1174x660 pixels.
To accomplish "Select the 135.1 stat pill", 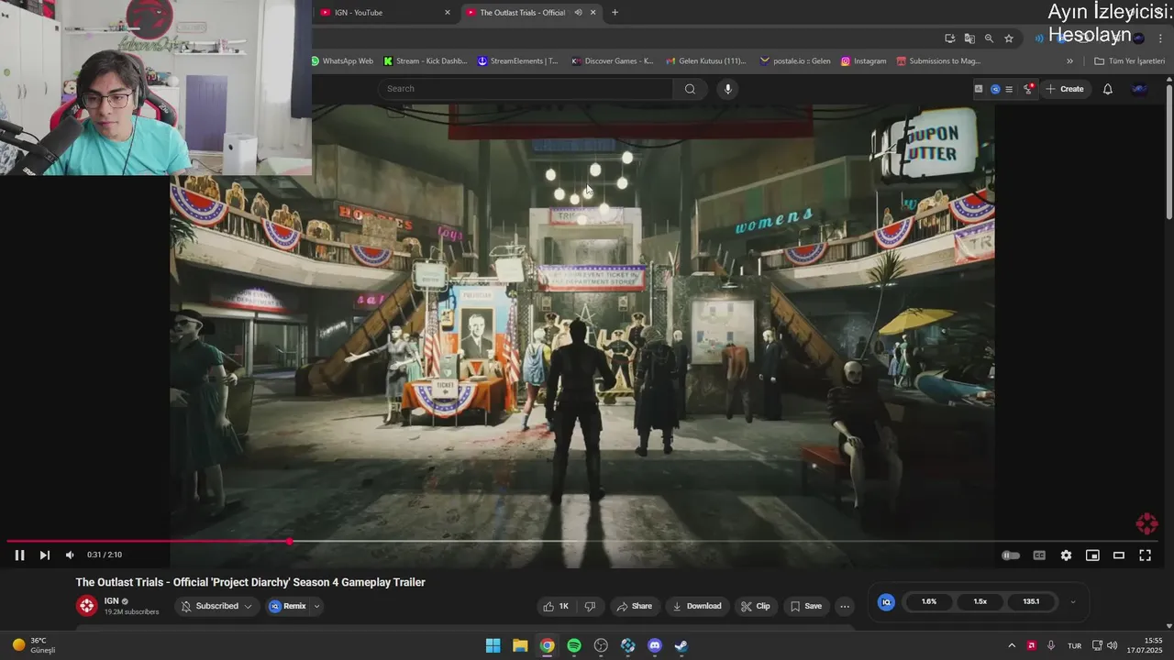I will point(1031,602).
